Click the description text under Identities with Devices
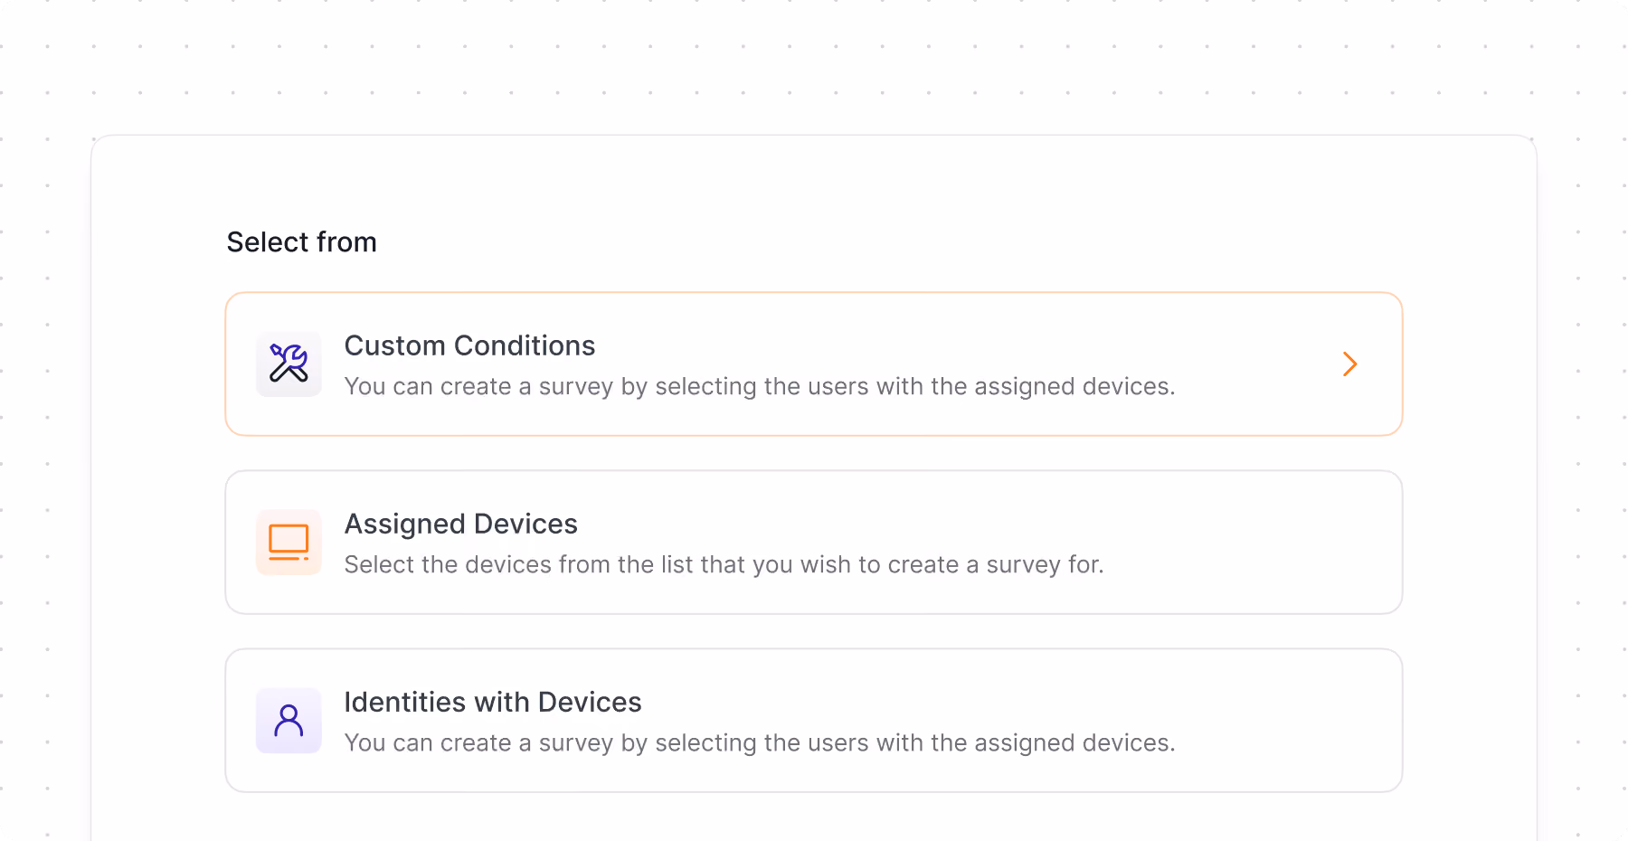Screen dimensions: 1628x841 pos(760,742)
